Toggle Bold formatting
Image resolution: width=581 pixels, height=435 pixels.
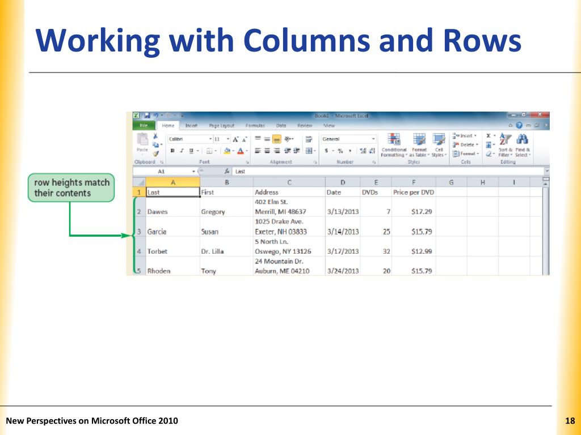coord(172,151)
